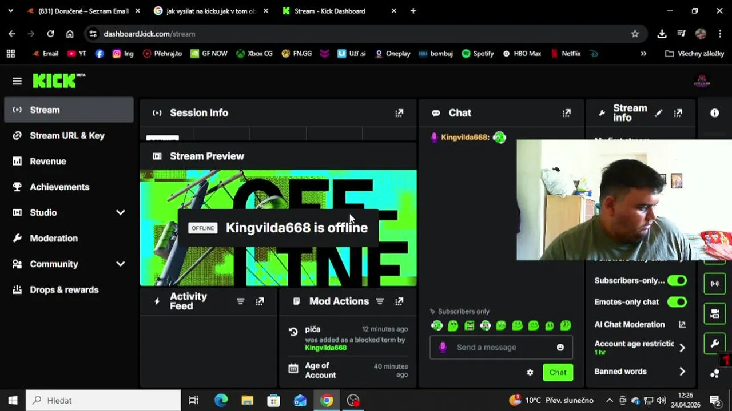Disable the Subscribers-only chat toggle
The width and height of the screenshot is (732, 411).
coord(677,280)
